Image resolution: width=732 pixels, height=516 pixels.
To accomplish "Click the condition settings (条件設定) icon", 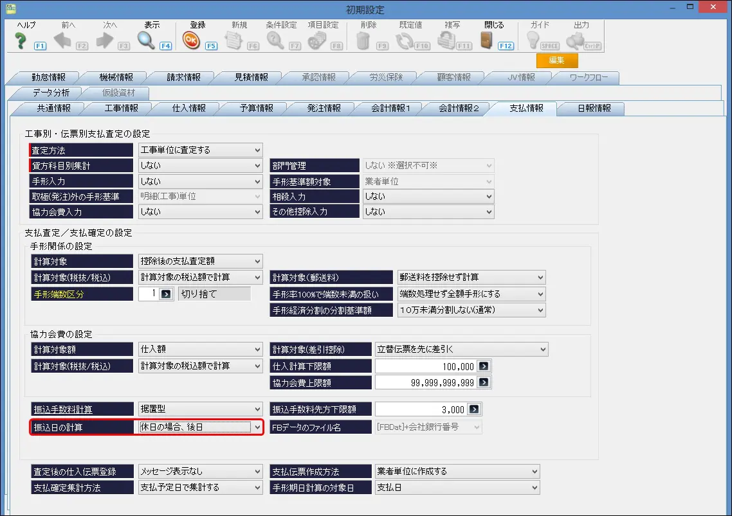I will [x=275, y=41].
